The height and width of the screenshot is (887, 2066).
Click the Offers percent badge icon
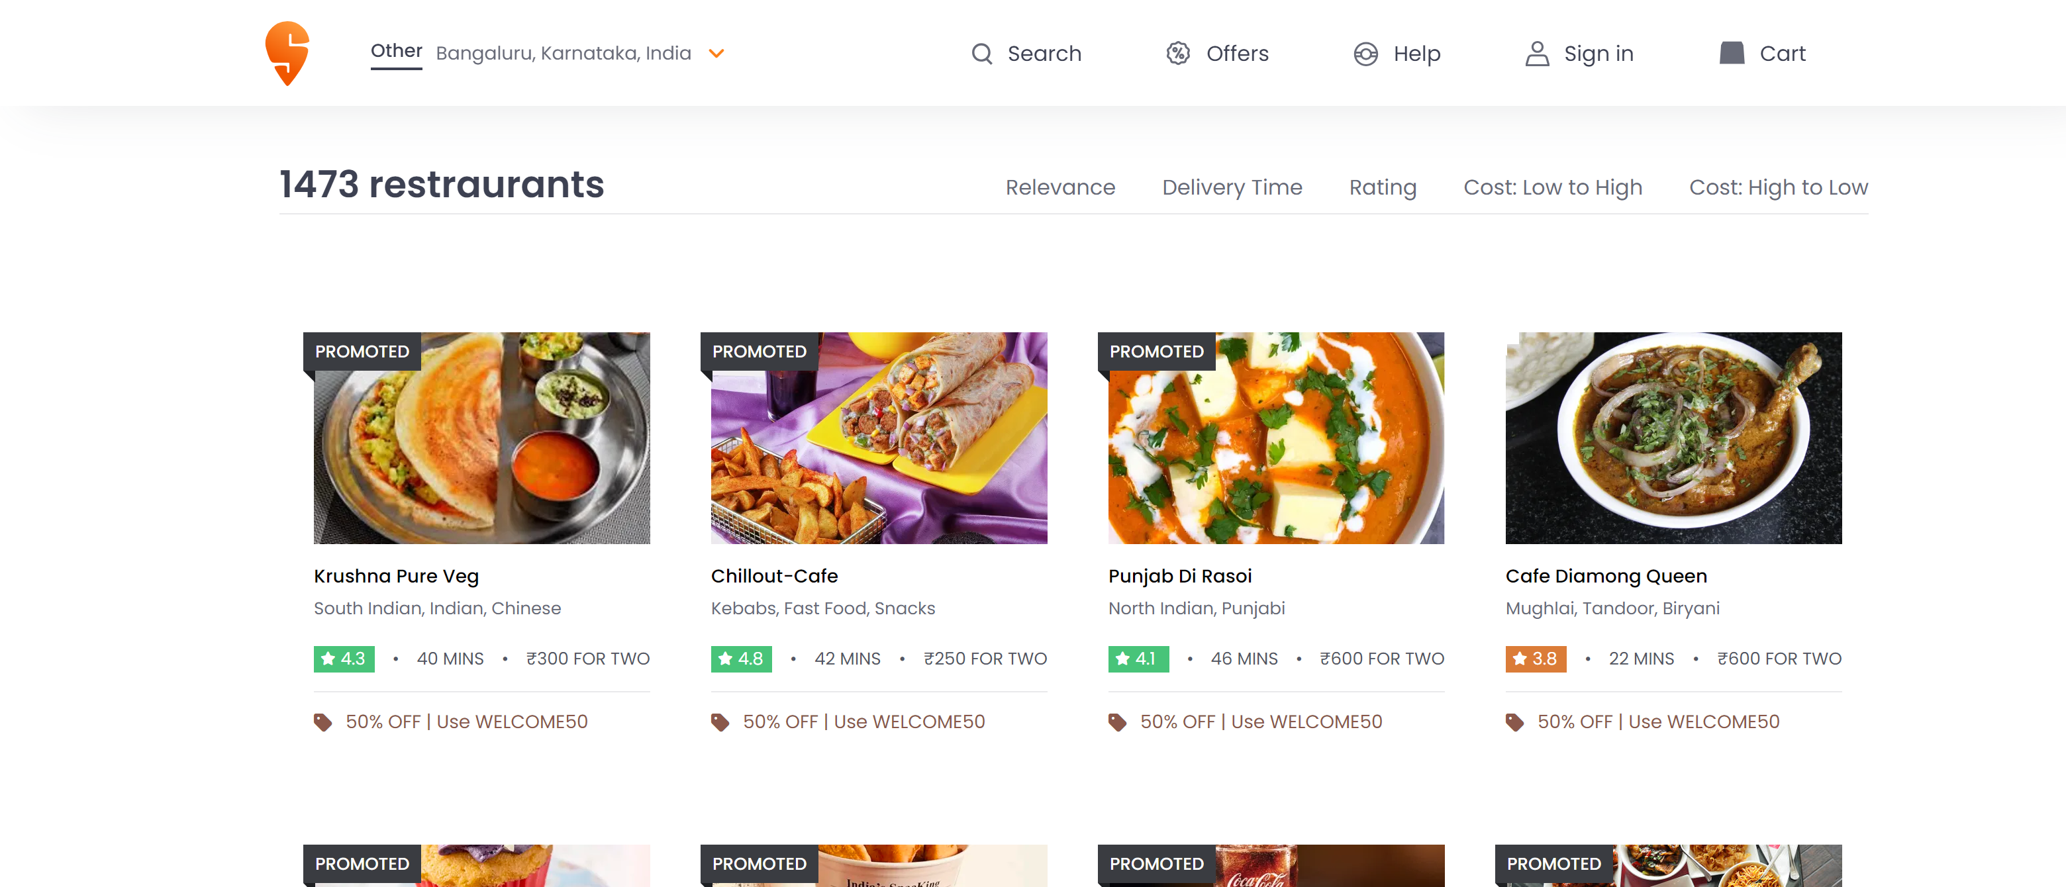[1177, 54]
